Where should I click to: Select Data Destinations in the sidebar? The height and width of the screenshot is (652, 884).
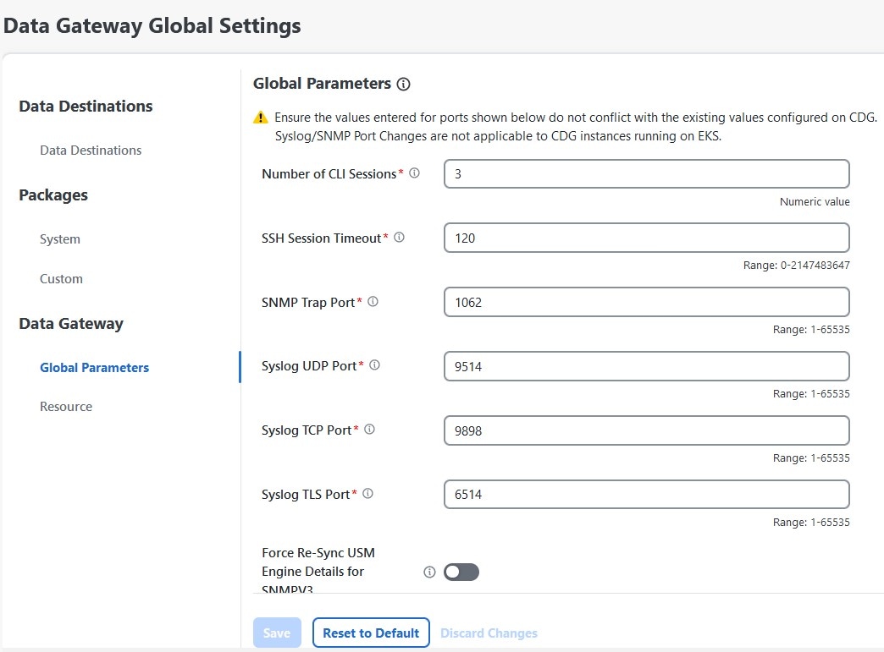click(x=90, y=150)
